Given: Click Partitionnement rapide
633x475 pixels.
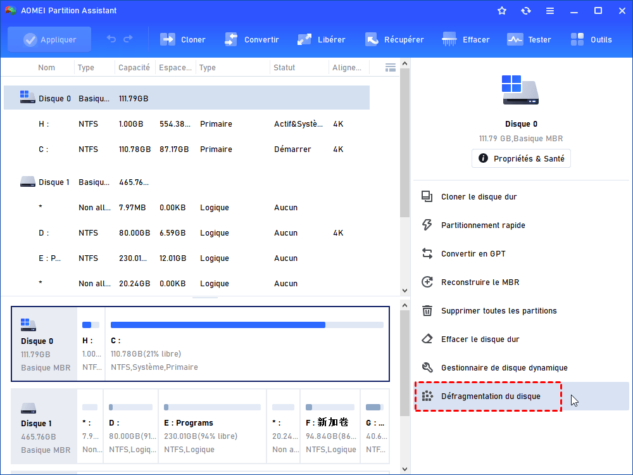Looking at the screenshot, I should tap(483, 225).
